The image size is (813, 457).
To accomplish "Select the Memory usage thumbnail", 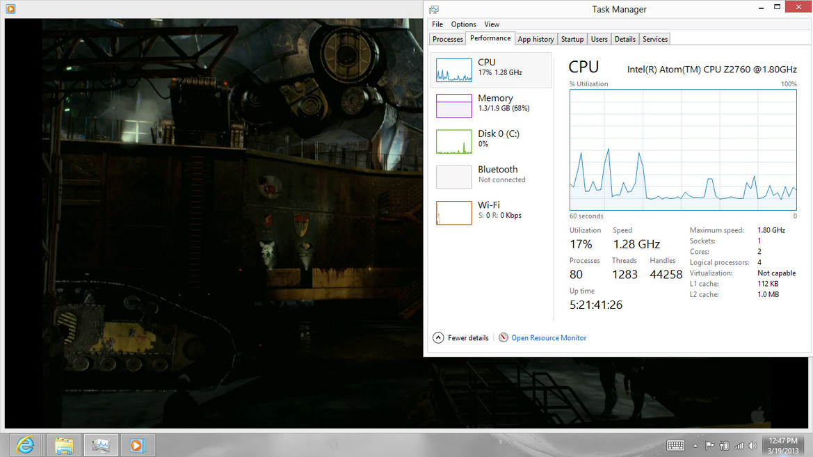I will [x=453, y=106].
